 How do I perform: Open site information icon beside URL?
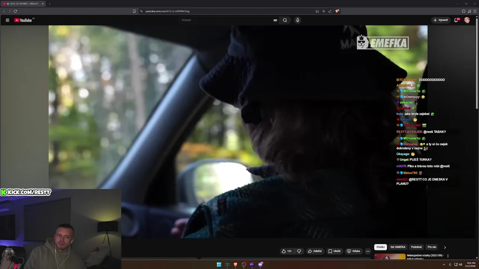pyautogui.click(x=141, y=11)
